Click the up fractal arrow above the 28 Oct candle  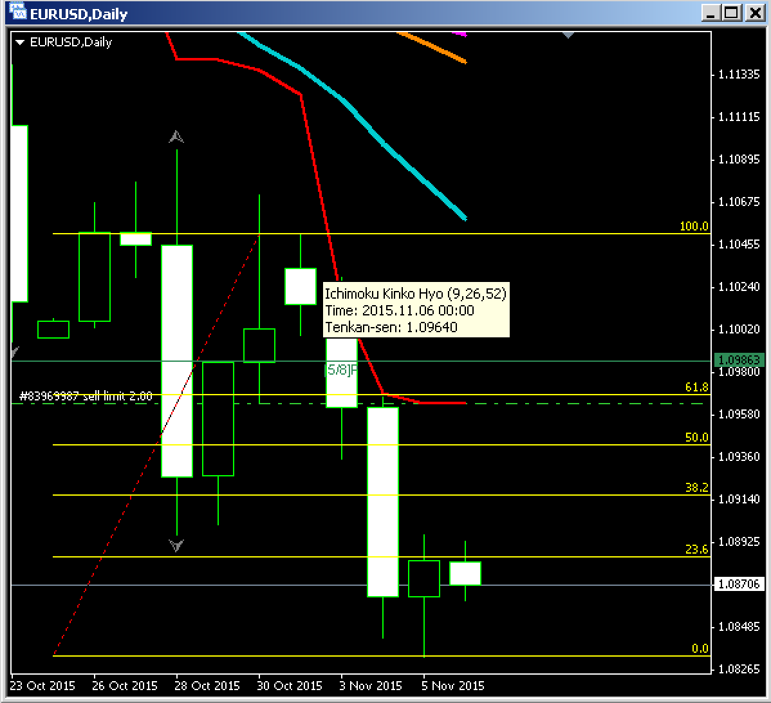(176, 136)
